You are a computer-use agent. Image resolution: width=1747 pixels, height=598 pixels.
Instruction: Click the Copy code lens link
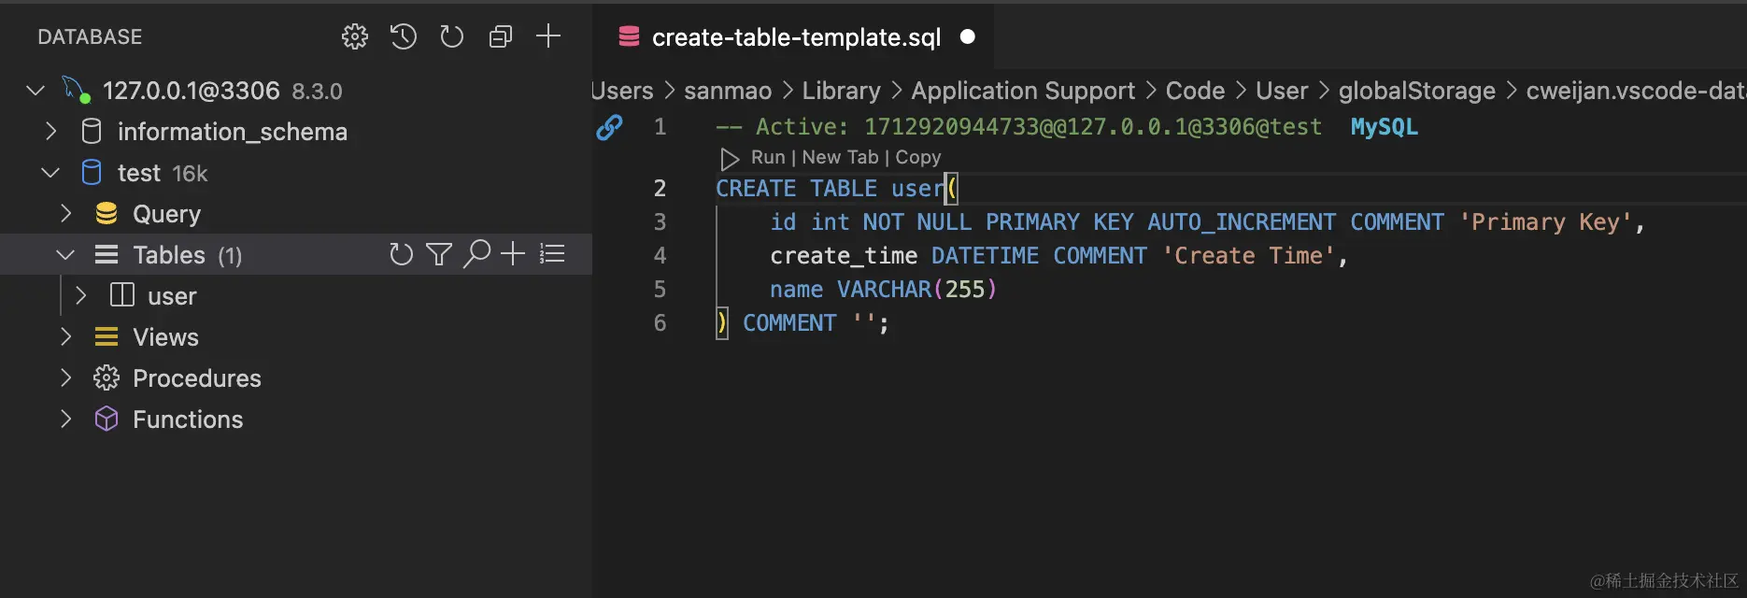coord(918,158)
